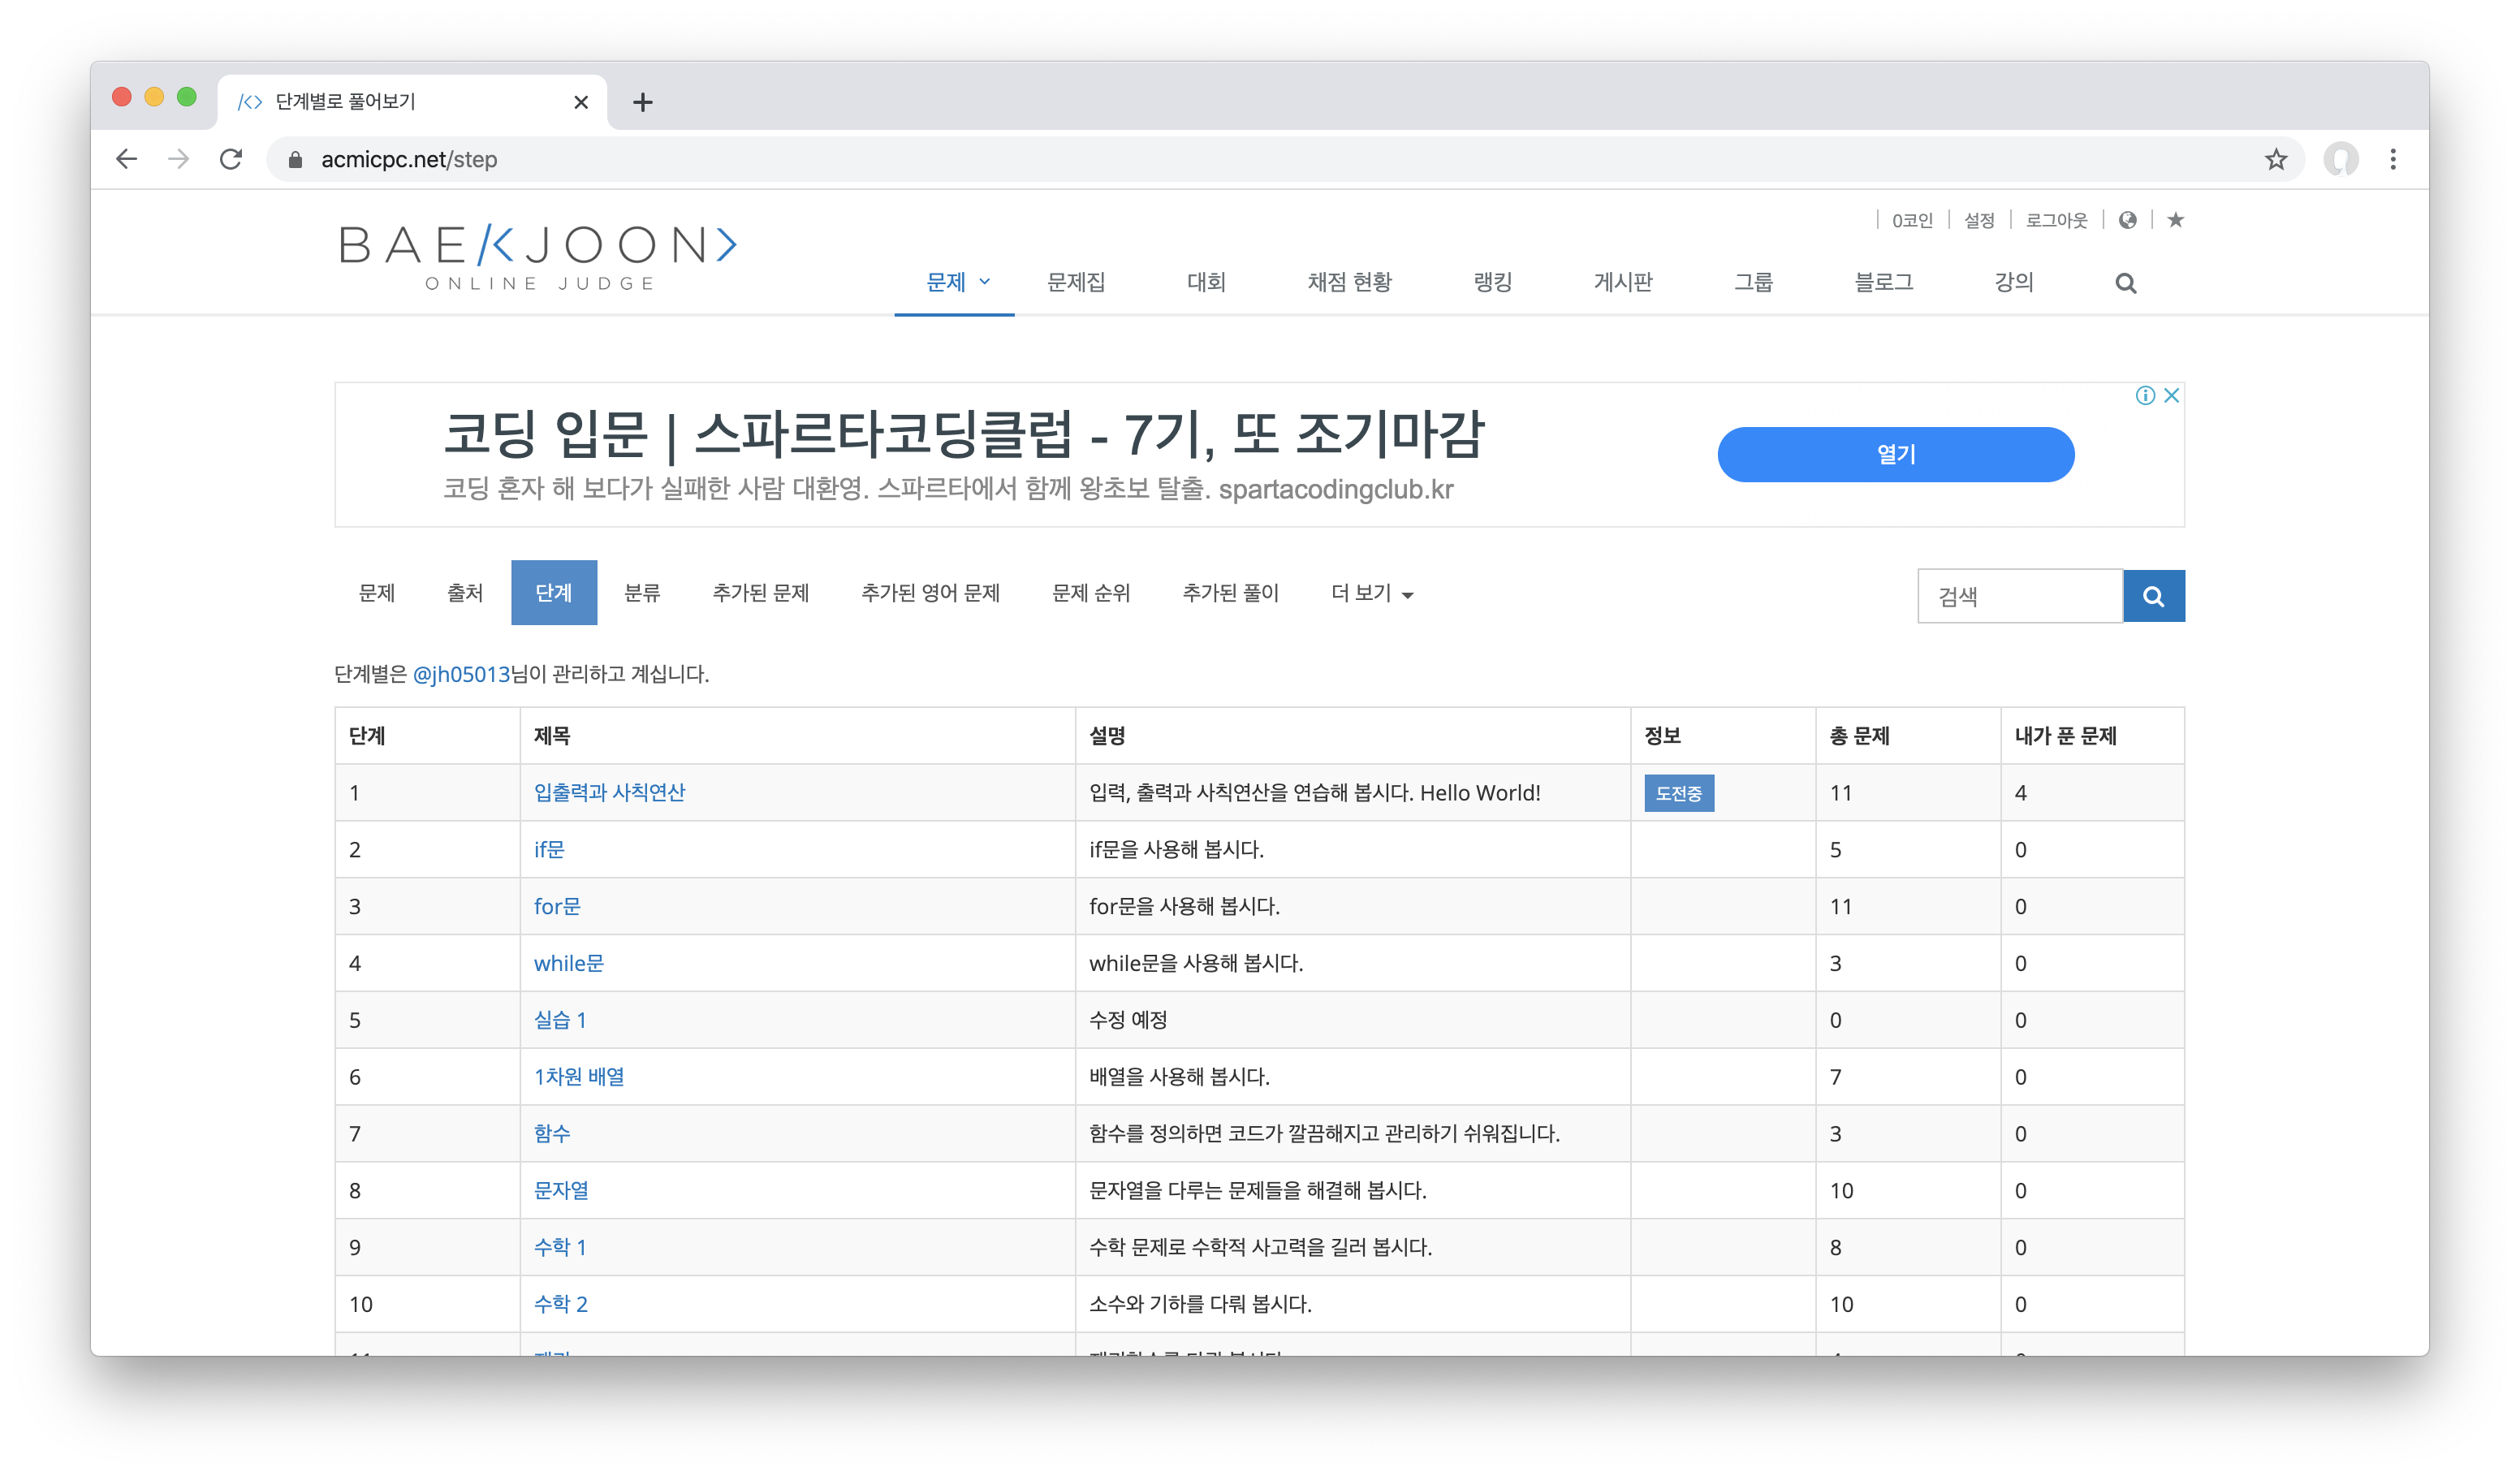Click the star icon beside the globe

pos(2176,220)
